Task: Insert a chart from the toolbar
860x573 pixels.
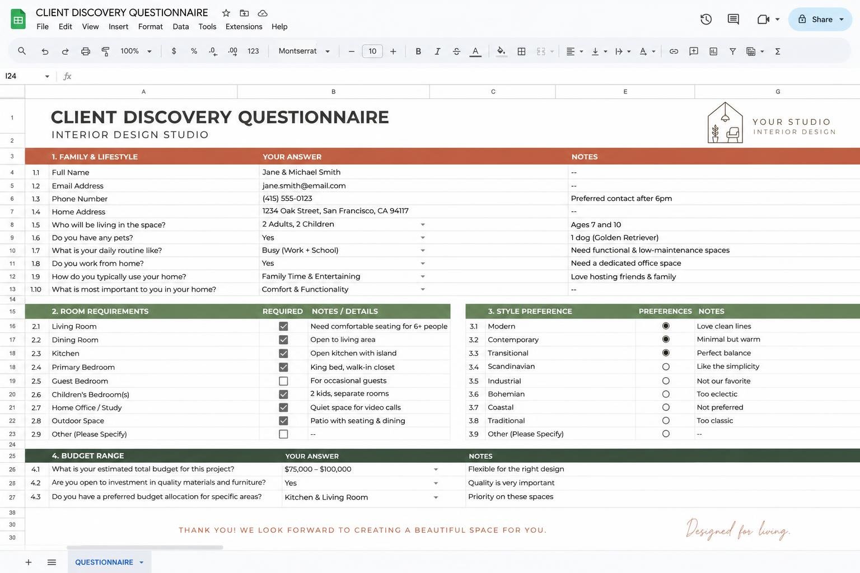Action: click(713, 51)
